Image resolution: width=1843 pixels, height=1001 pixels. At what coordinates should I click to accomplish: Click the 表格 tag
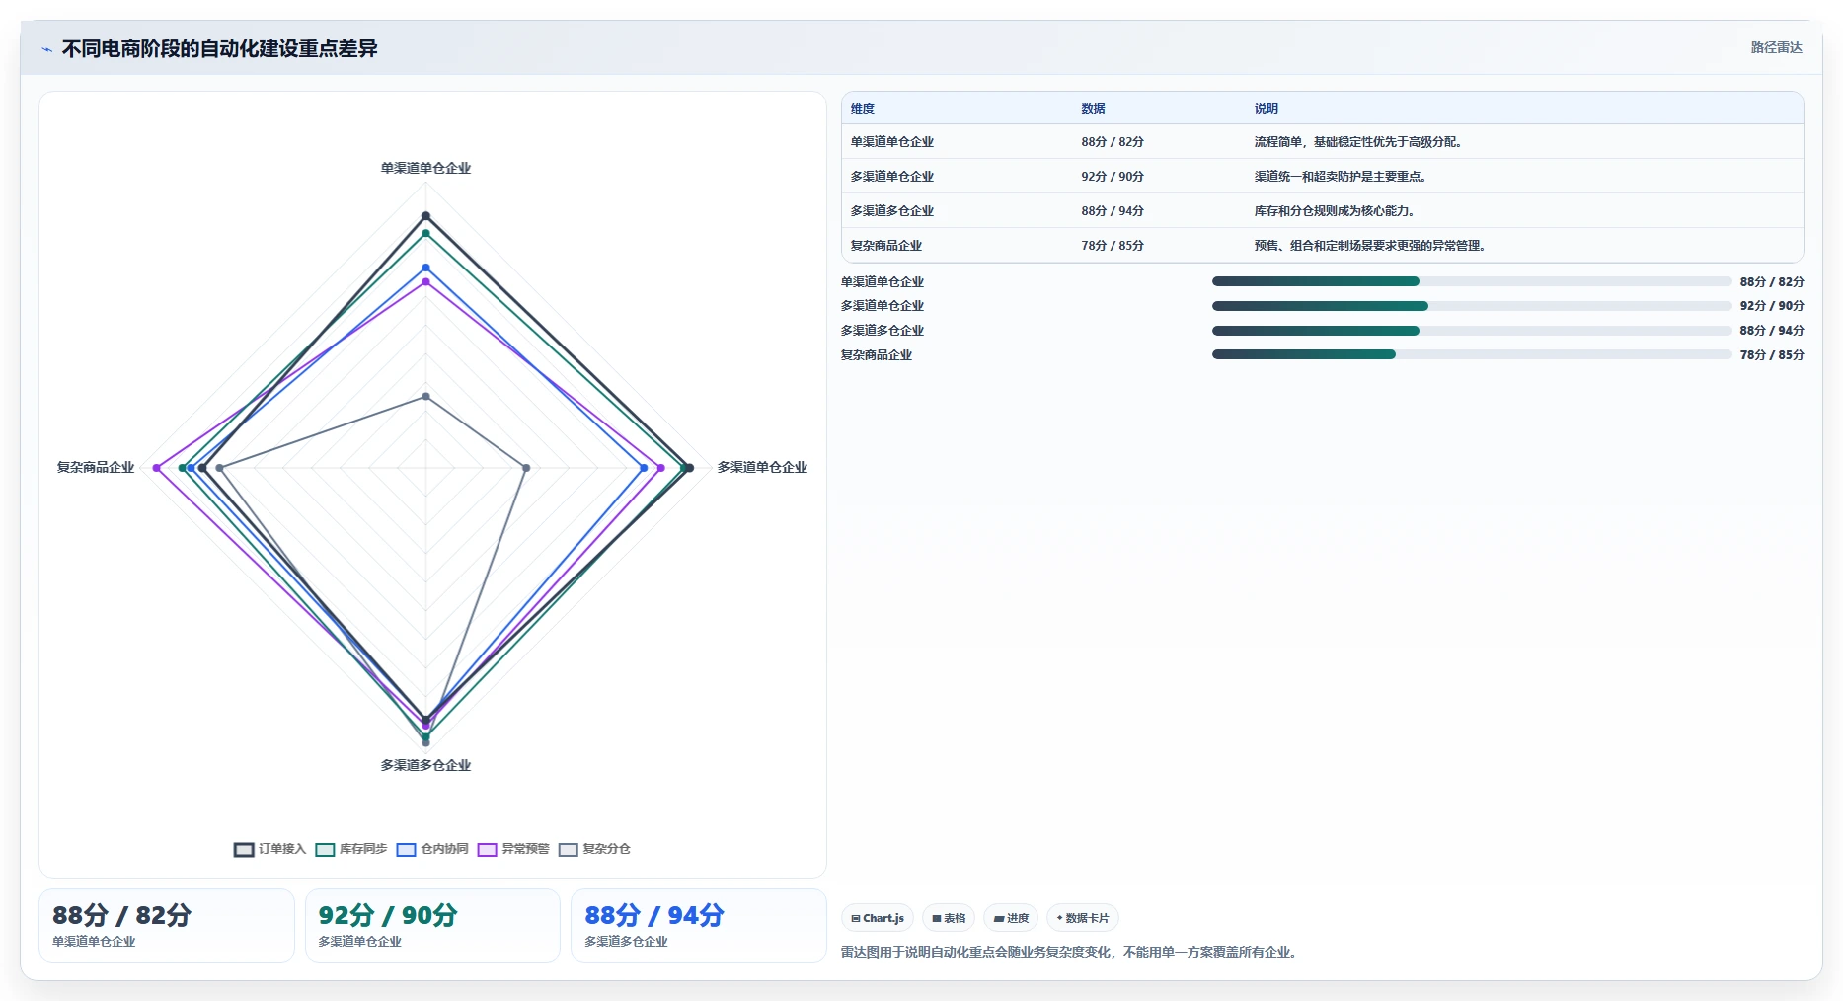(949, 918)
